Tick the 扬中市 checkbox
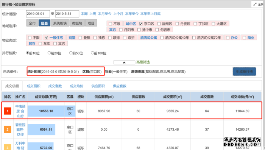The width and height of the screenshot is (265, 150). 139,30
